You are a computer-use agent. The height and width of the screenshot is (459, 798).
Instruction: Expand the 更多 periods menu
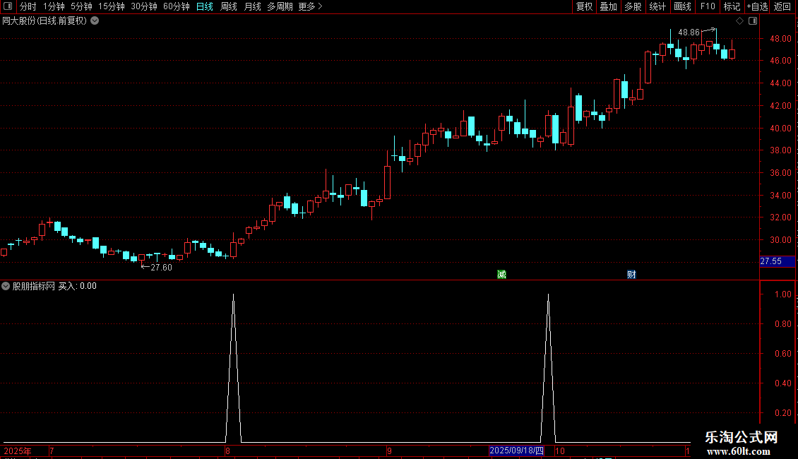click(x=310, y=6)
